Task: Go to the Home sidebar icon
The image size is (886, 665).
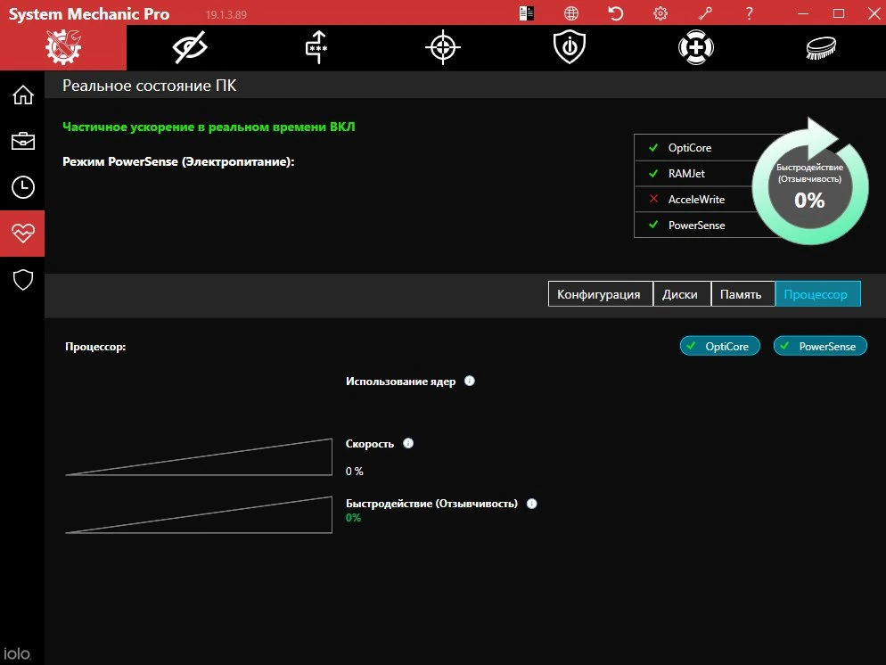Action: click(x=22, y=94)
